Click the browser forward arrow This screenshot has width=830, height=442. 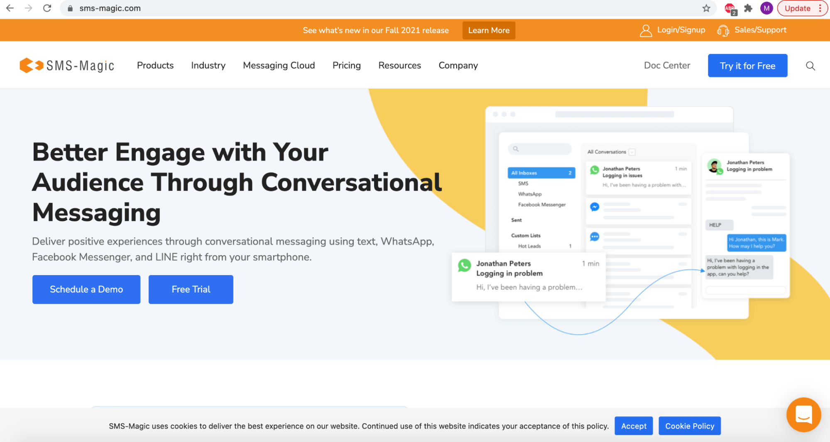[x=28, y=8]
